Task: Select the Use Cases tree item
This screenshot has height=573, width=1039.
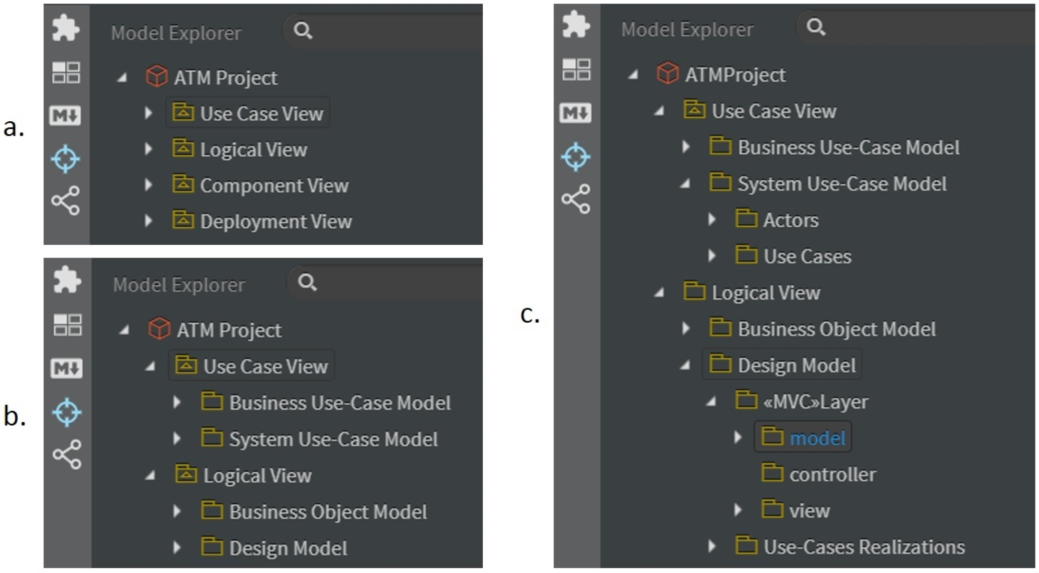Action: pyautogui.click(x=807, y=256)
